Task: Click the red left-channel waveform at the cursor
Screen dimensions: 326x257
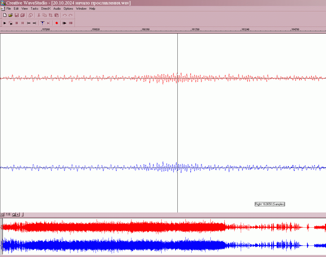Action: point(177,78)
